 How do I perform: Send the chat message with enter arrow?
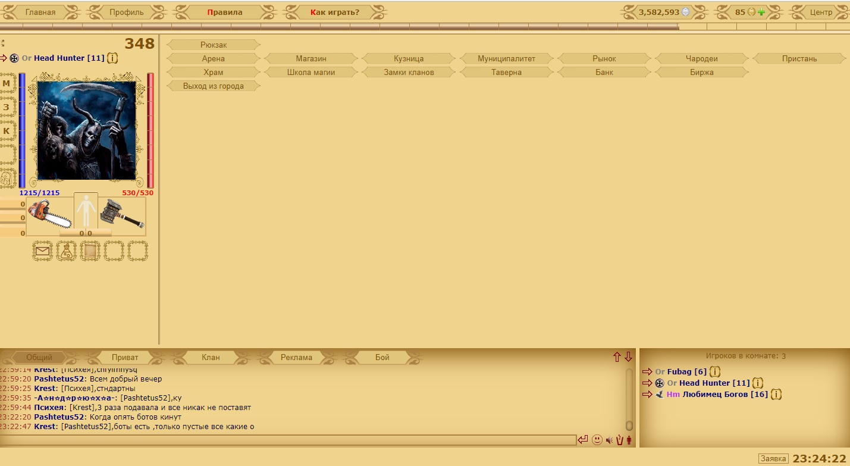point(582,440)
